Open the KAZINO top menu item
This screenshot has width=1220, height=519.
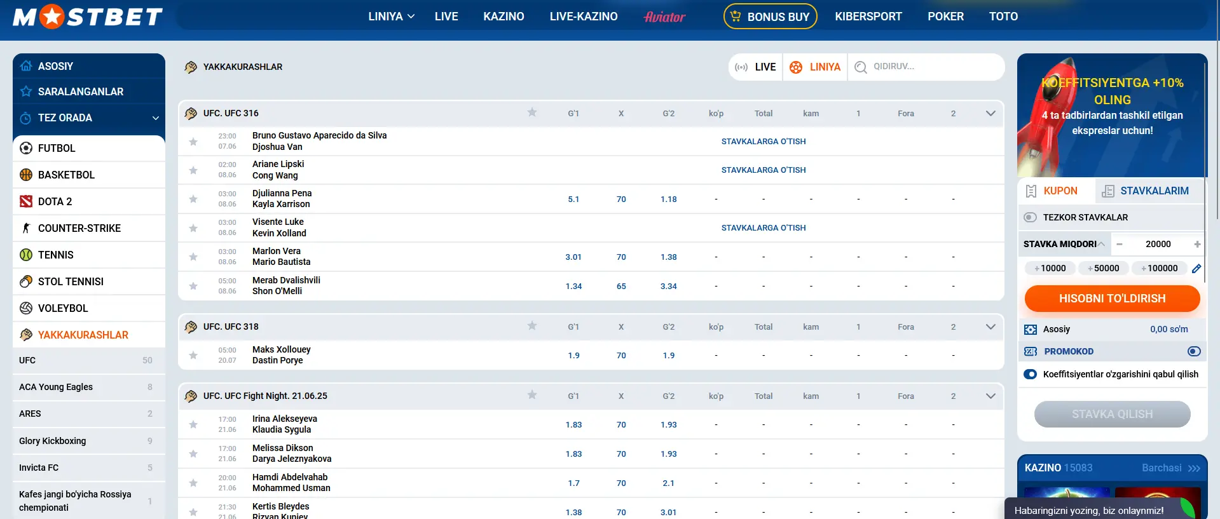coord(504,17)
